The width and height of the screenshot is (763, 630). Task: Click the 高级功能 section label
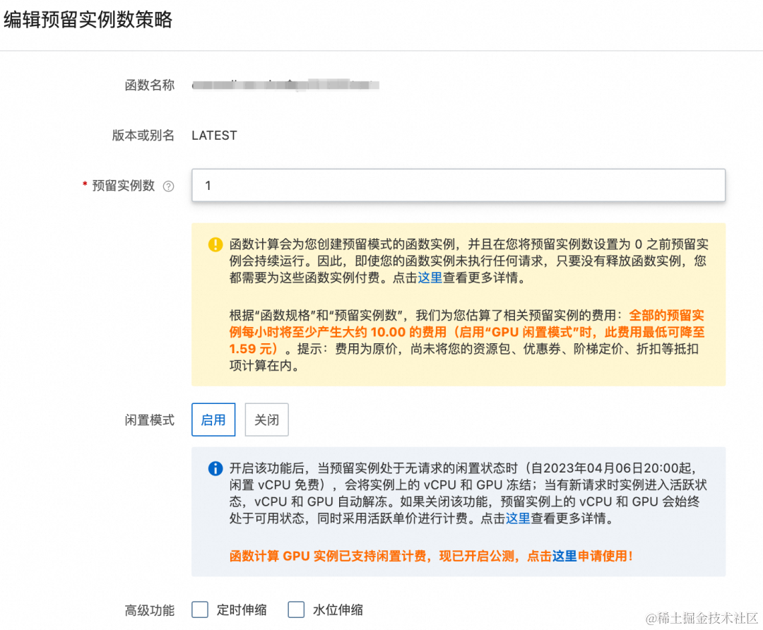pyautogui.click(x=149, y=609)
